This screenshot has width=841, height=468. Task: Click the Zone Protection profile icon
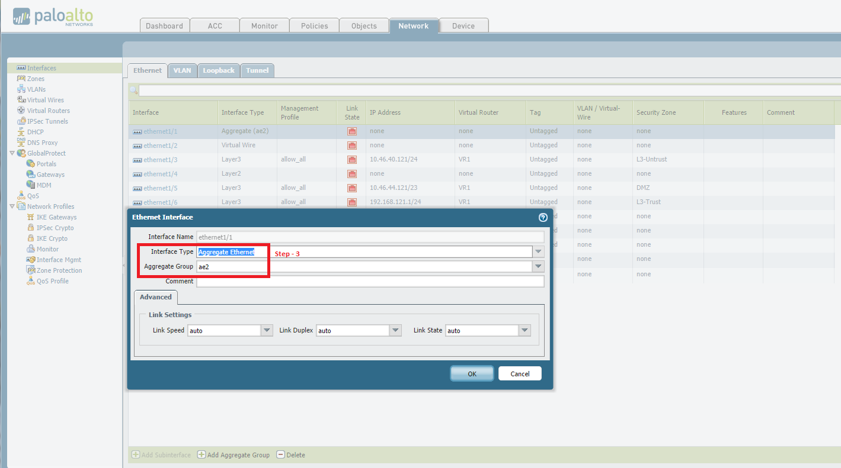31,270
